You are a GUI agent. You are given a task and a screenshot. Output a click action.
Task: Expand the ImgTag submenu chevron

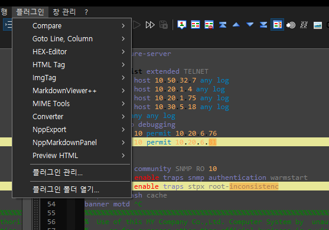123,78
